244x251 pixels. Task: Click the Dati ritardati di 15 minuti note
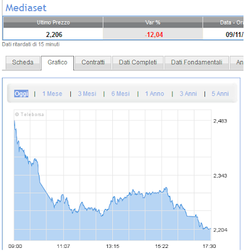click(x=31, y=45)
